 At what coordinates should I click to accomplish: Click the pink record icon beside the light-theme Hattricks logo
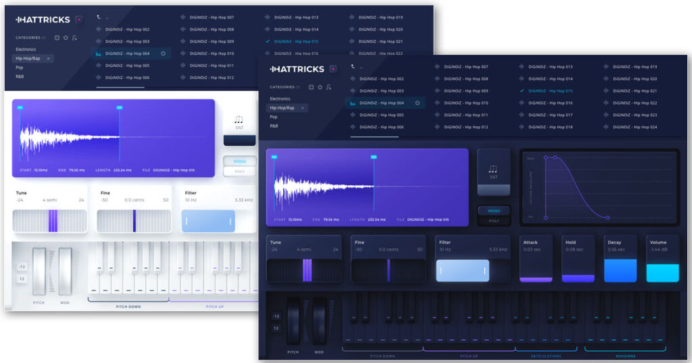click(x=79, y=20)
